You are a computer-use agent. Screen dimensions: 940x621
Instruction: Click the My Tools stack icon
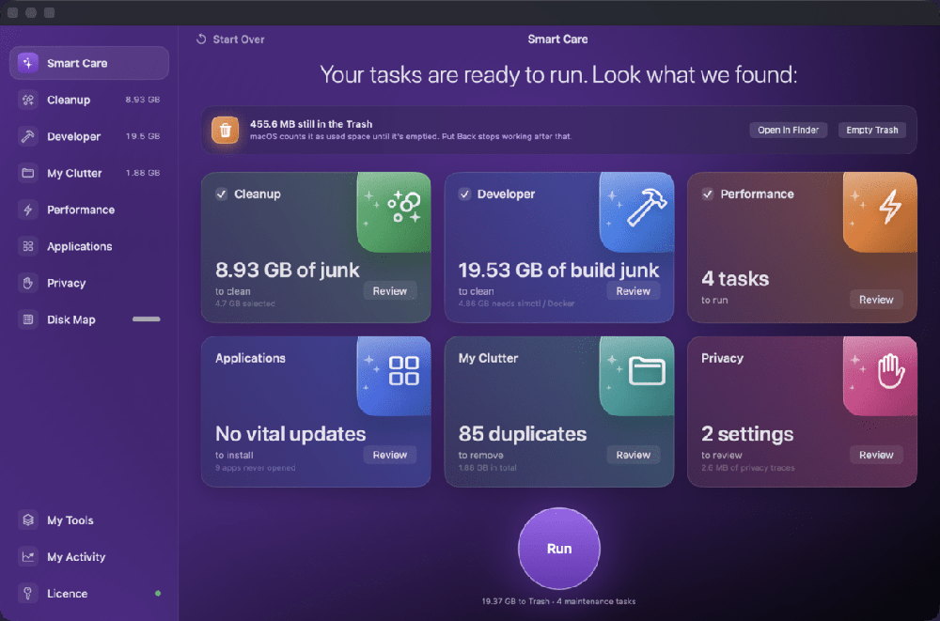[x=27, y=520]
